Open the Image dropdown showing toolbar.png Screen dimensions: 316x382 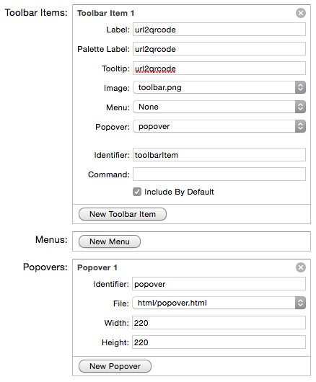coord(219,87)
